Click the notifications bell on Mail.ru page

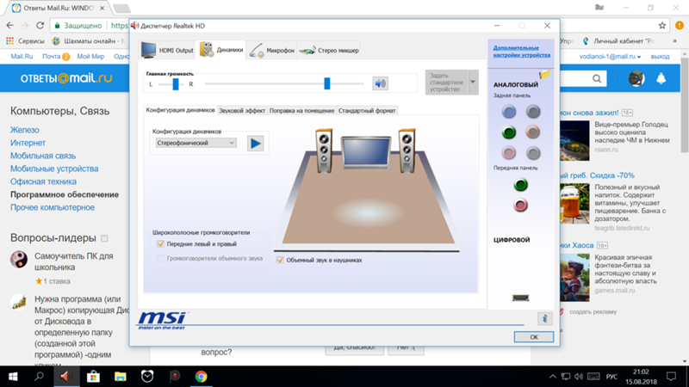[661, 78]
